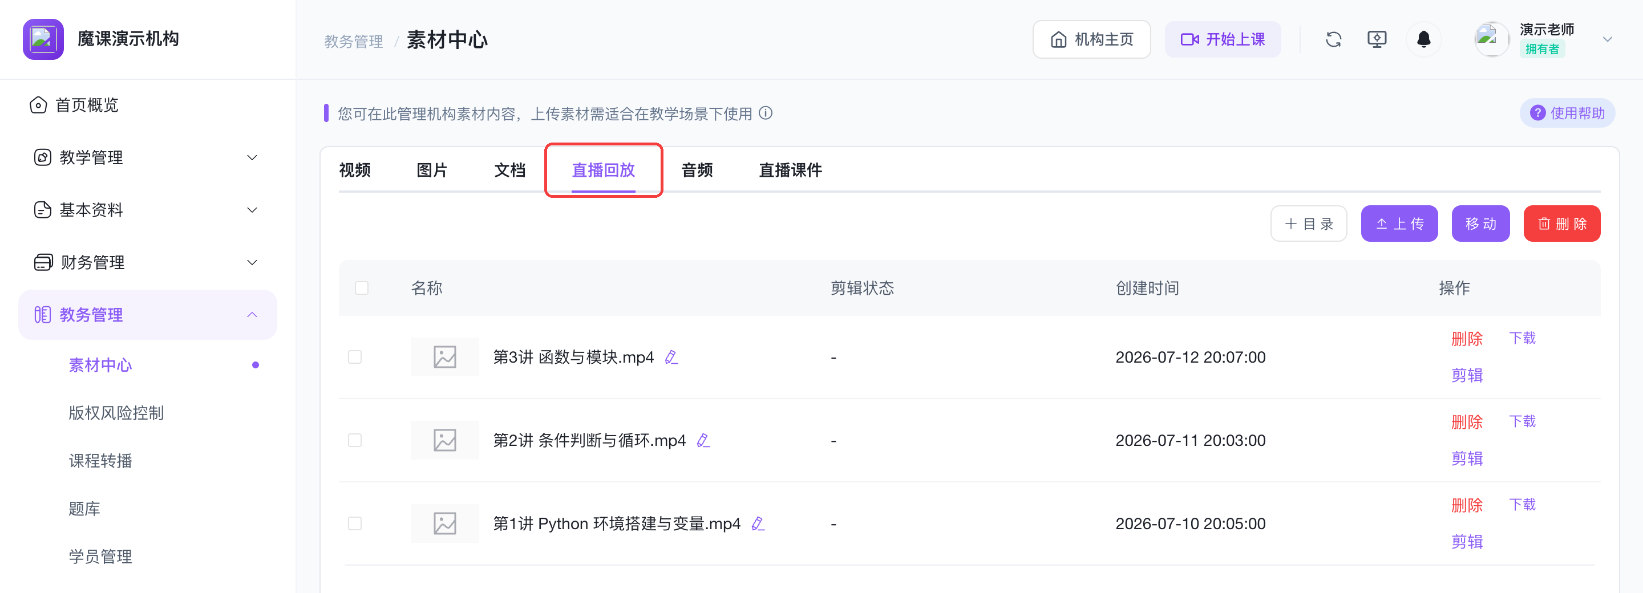Click the 基本资料 sidebar icon

43,210
